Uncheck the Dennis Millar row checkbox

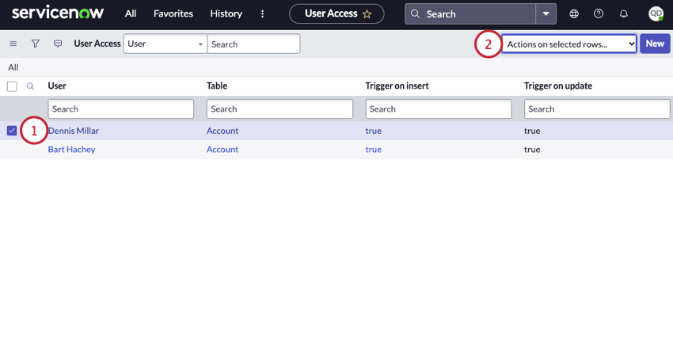12,131
